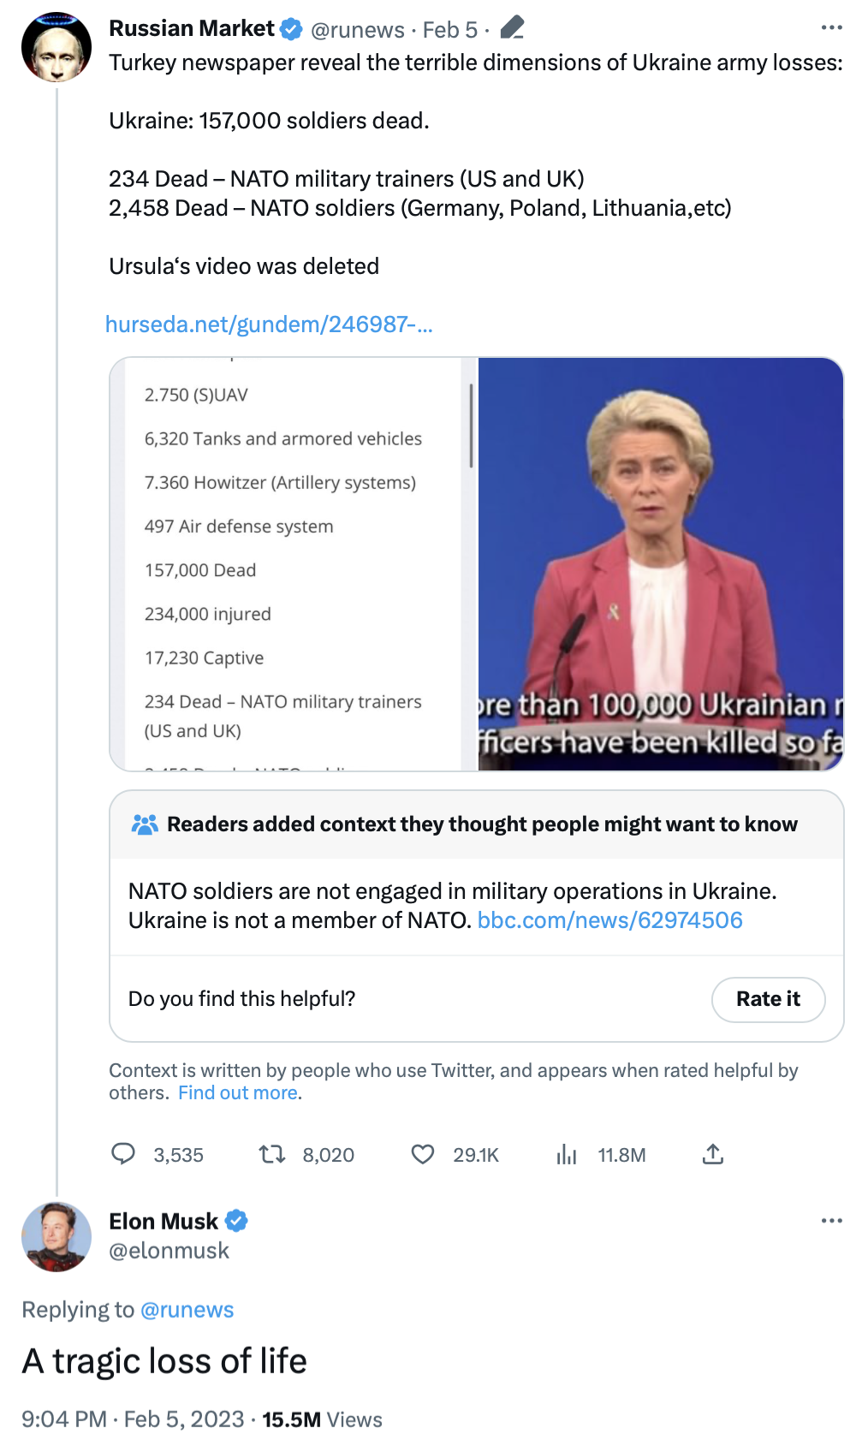Image resolution: width=868 pixels, height=1440 pixels.
Task: Open the bbc.com/news source link
Action: point(609,920)
